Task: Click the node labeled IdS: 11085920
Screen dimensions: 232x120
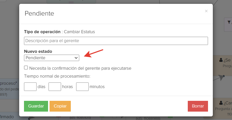Action: 80,118
